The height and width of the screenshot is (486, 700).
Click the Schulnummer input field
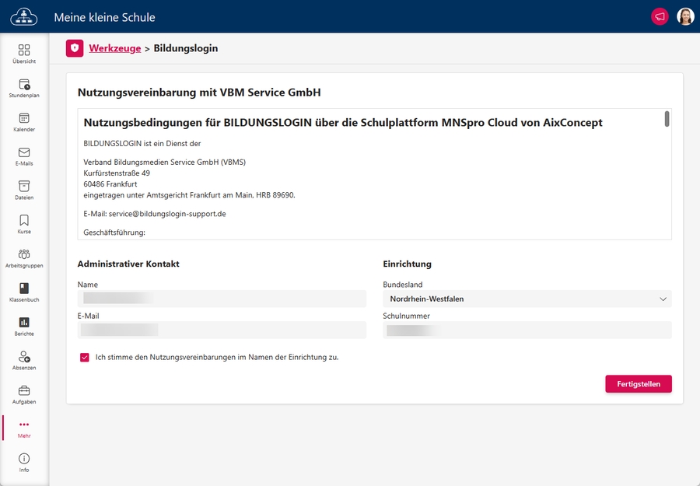527,330
